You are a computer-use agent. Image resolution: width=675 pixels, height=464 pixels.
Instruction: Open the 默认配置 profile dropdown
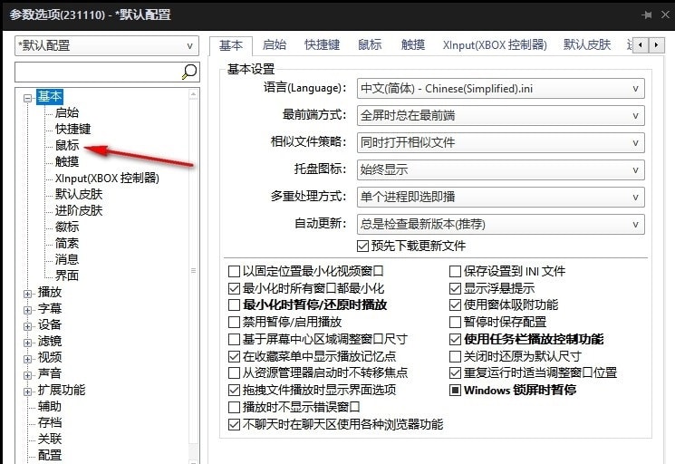click(107, 45)
